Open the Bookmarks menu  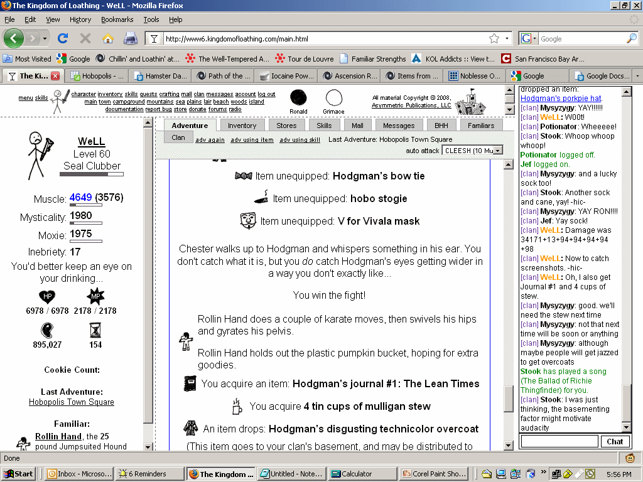(x=117, y=19)
